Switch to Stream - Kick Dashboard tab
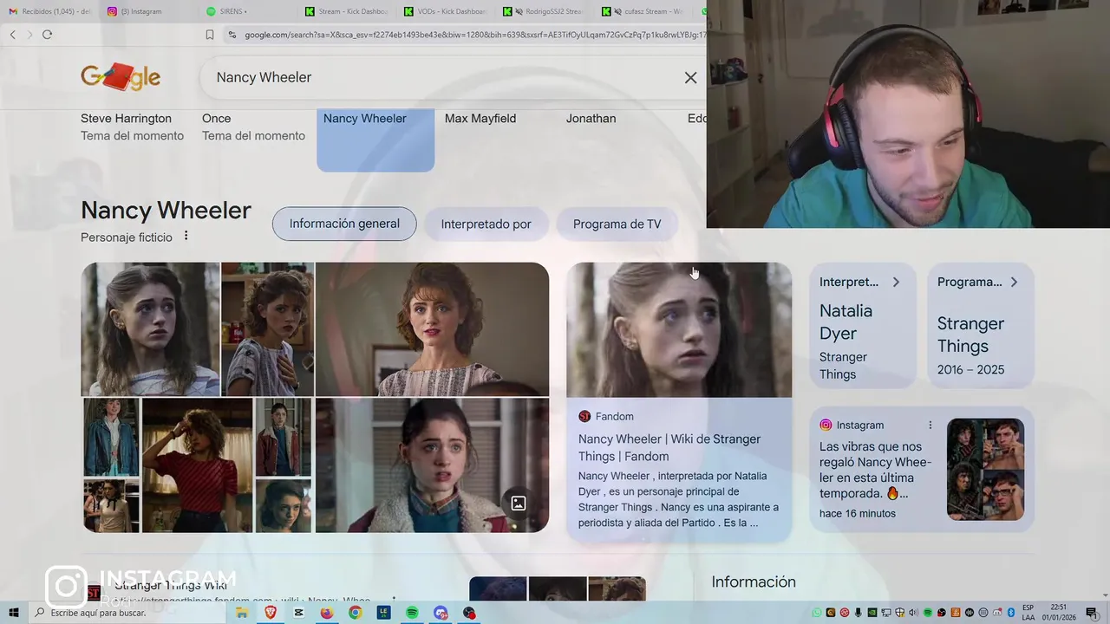Image resolution: width=1110 pixels, height=624 pixels. pos(348,11)
